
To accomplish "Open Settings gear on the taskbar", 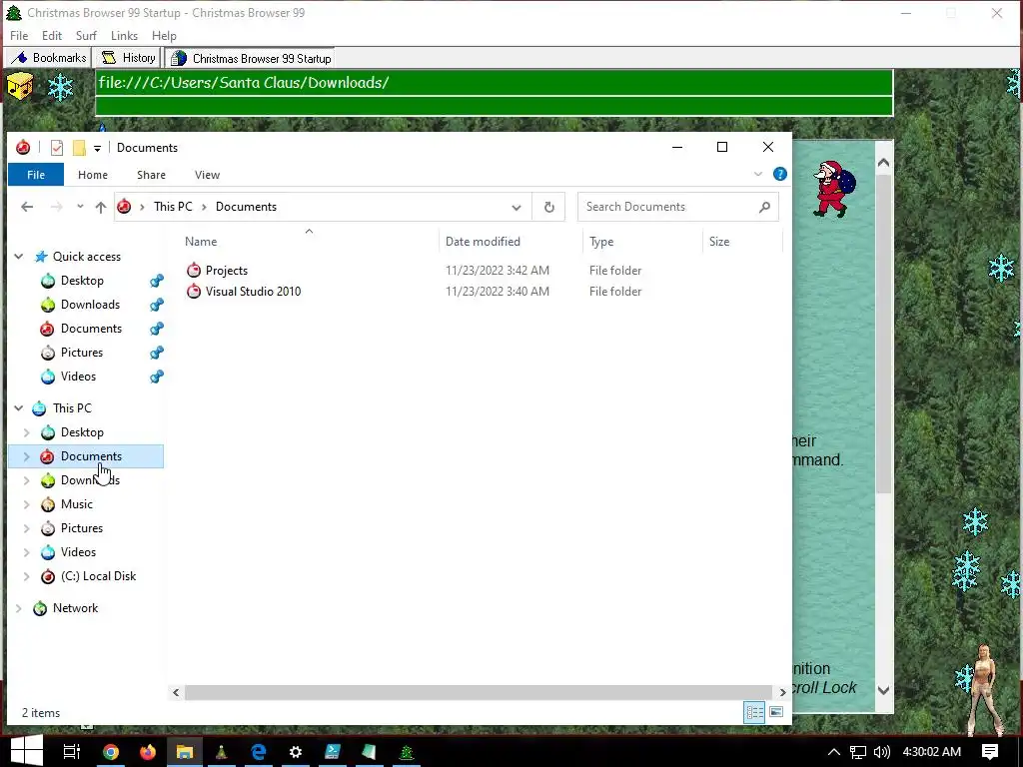I will 296,752.
